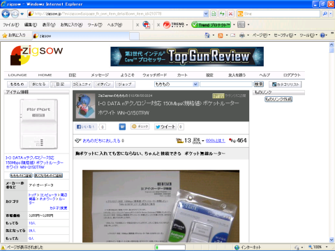Viewport: 335px width, 251px height.
Task: Click the Read Mail envelope icon
Action: (x=233, y=36)
